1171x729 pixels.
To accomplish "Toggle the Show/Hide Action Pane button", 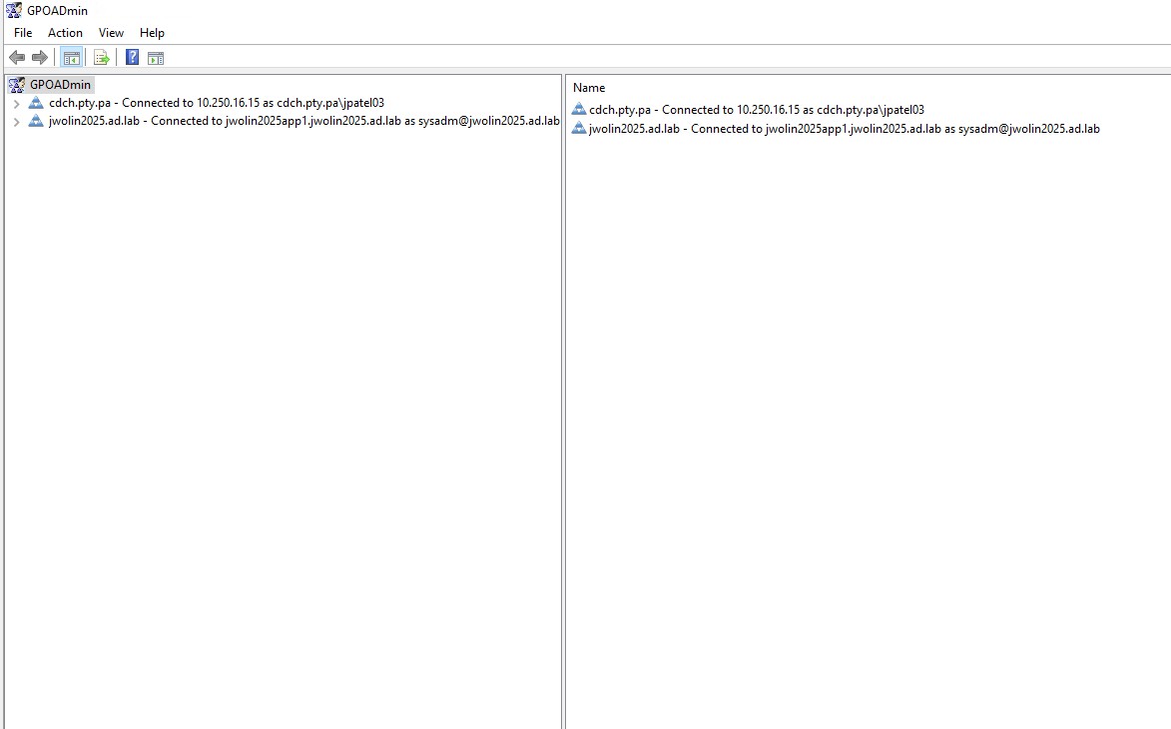I will pos(156,58).
